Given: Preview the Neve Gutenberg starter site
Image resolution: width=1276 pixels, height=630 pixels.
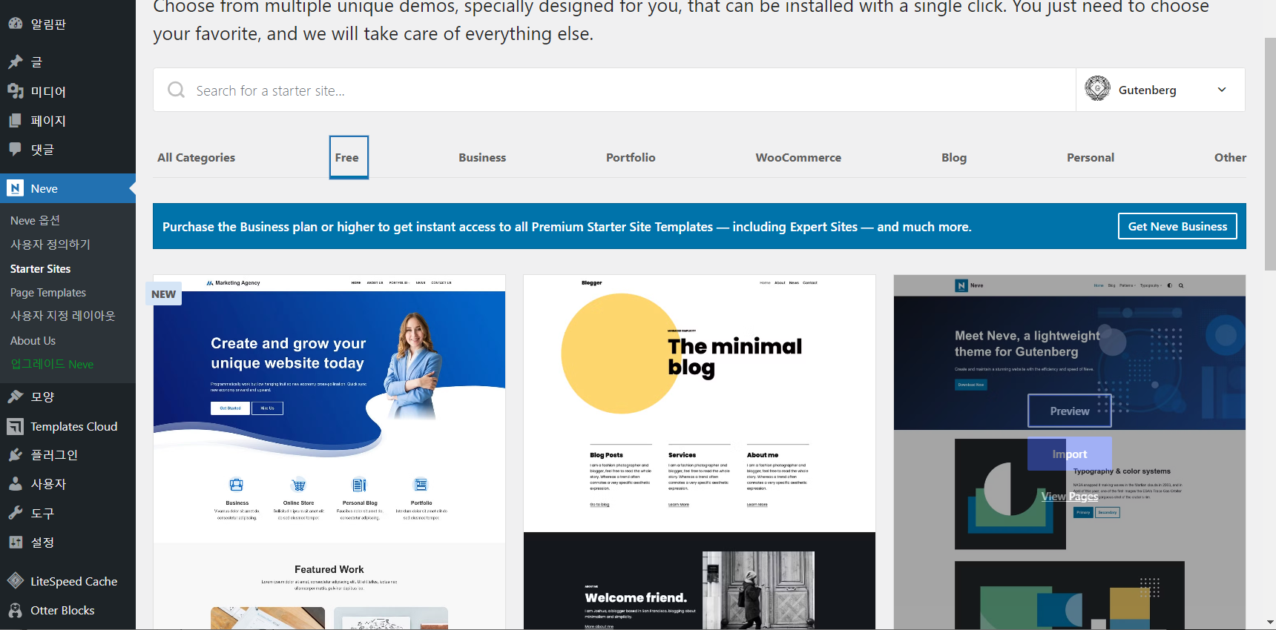Looking at the screenshot, I should tap(1070, 411).
